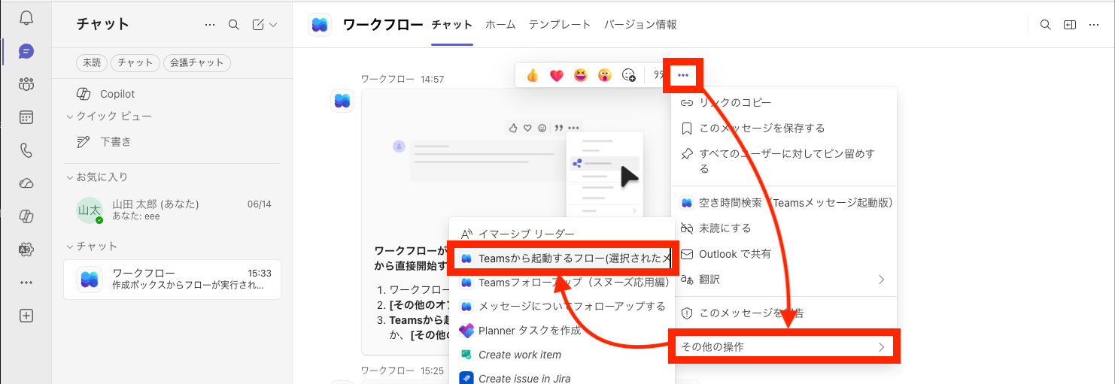Open the Copilot icon in left rail
The image size is (1115, 384).
click(26, 216)
